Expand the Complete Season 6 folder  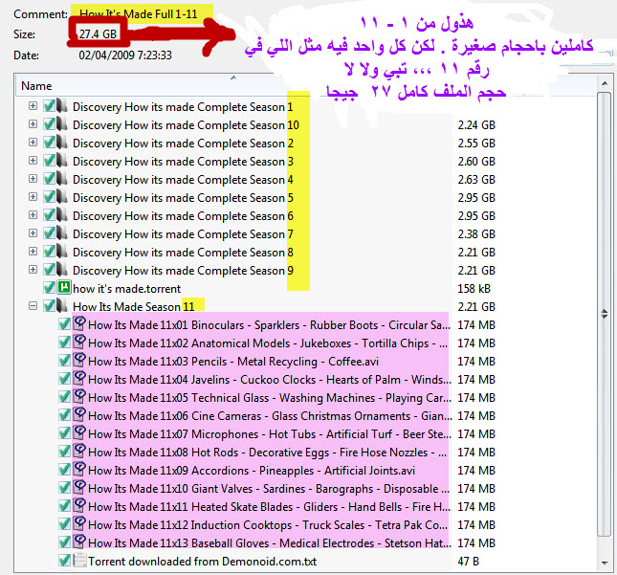33,215
